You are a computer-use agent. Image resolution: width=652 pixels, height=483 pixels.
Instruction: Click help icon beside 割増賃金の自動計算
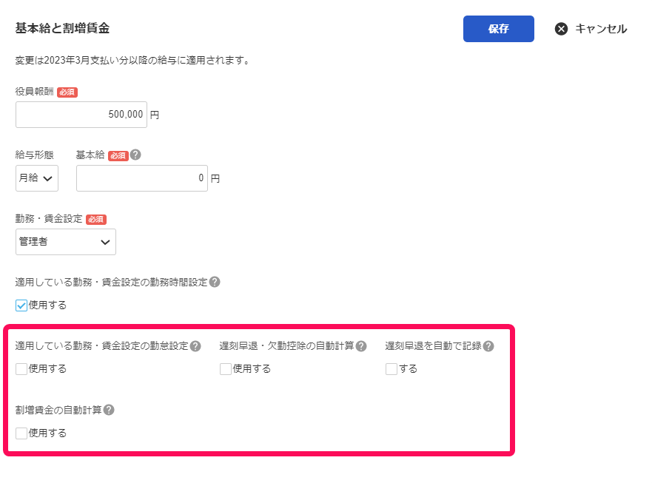click(x=109, y=410)
